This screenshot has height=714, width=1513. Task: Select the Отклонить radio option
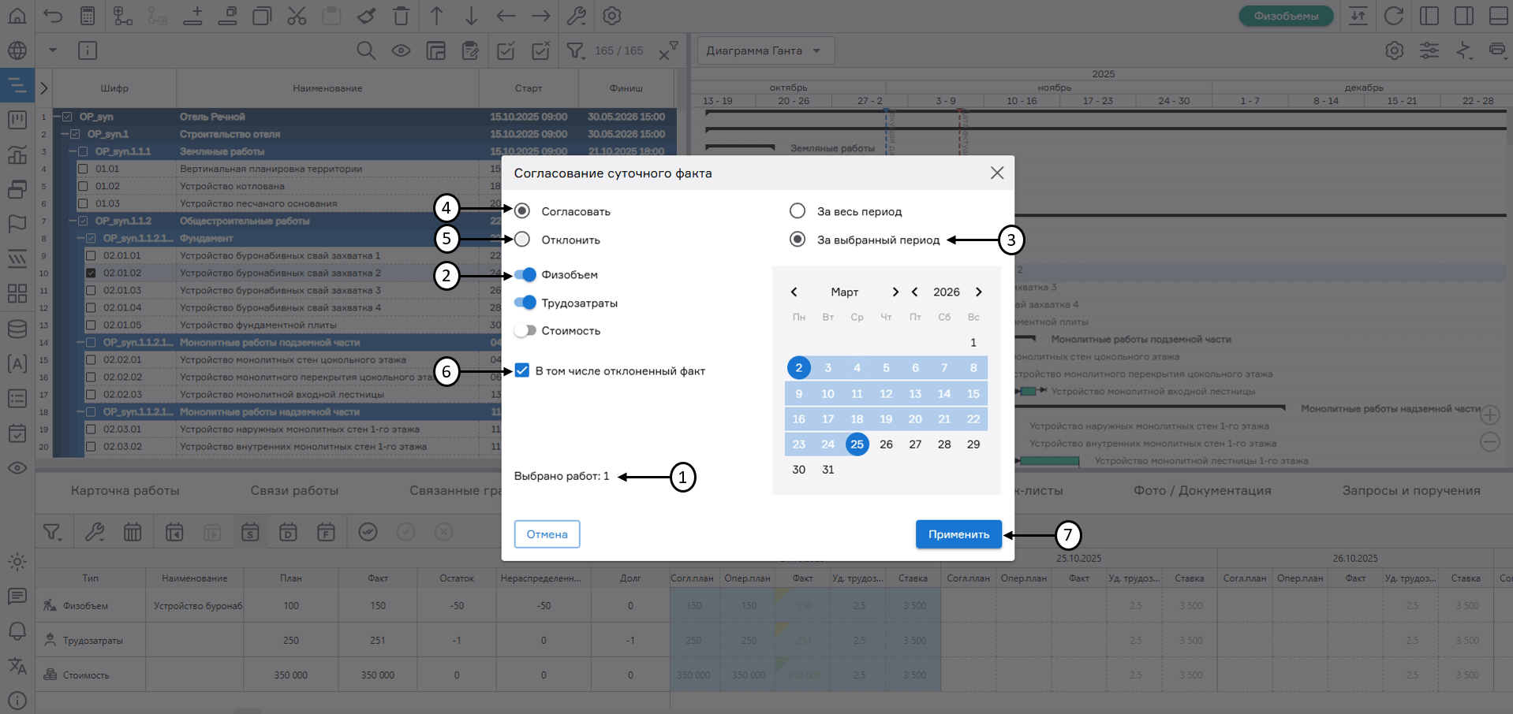(x=522, y=240)
